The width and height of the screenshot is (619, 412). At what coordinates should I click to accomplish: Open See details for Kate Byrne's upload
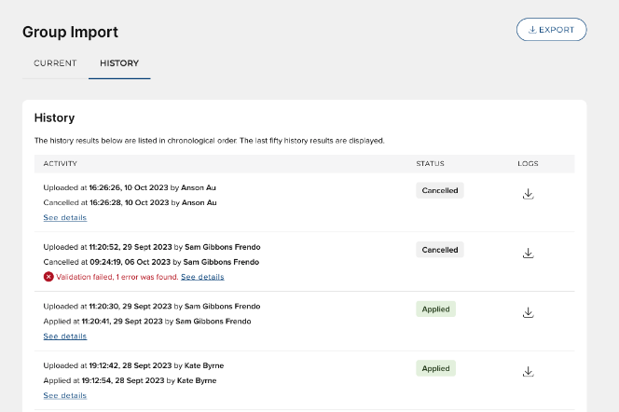(64, 395)
